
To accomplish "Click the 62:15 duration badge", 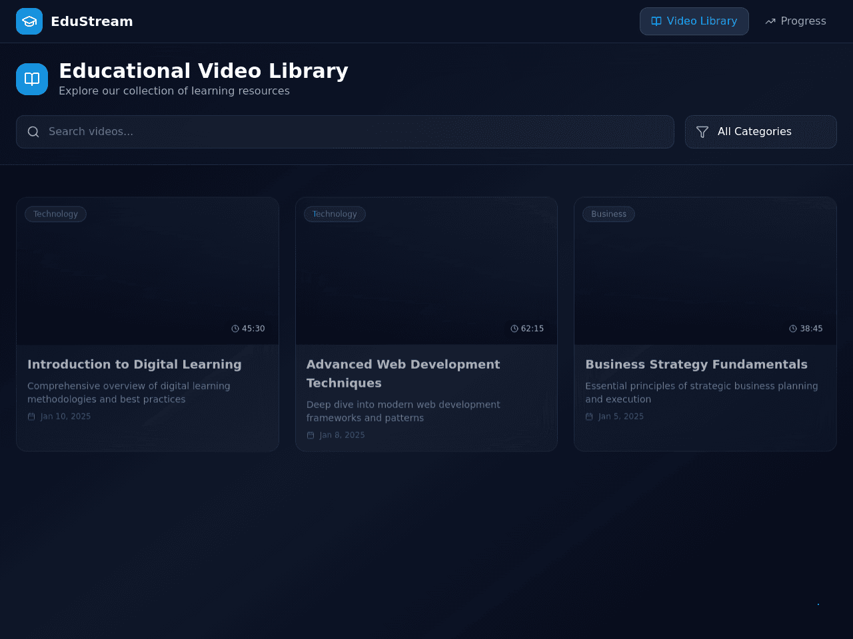I will point(527,329).
